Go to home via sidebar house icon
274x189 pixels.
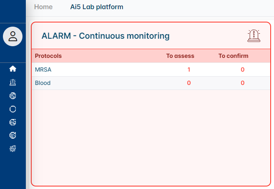(12, 69)
